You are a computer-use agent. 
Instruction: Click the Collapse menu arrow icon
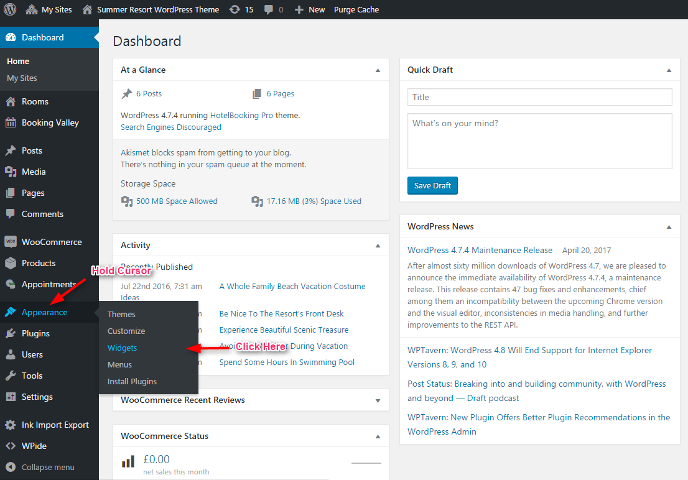[x=11, y=468]
